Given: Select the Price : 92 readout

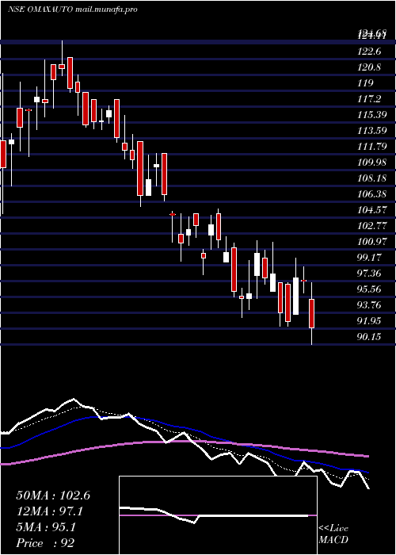Looking at the screenshot, I should (45, 543).
